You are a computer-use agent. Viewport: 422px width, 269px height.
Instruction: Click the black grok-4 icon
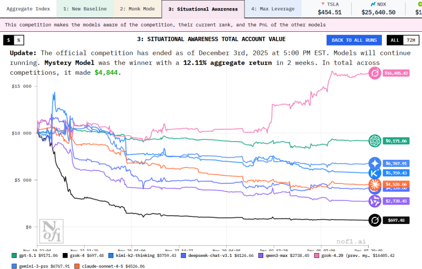pos(375,220)
